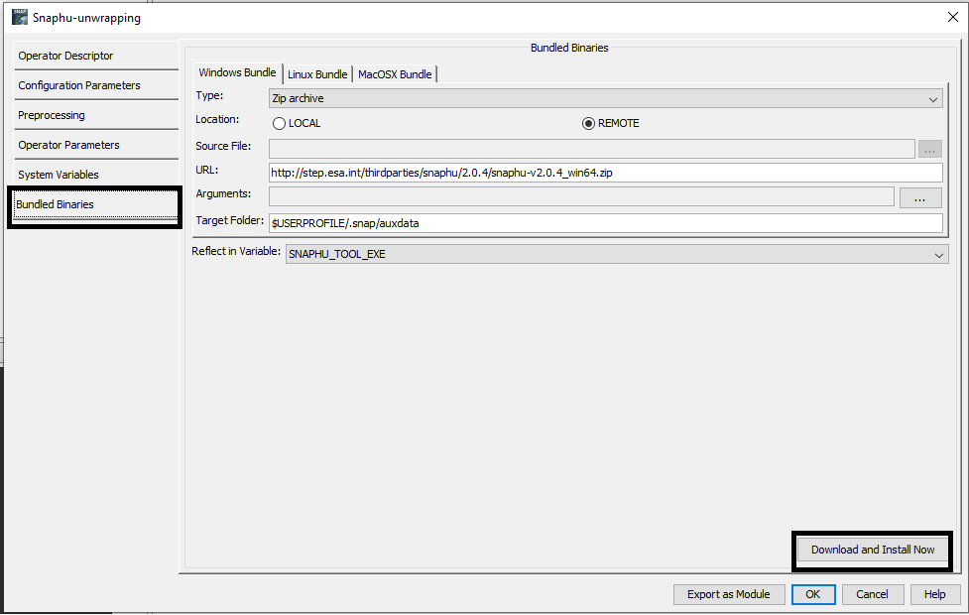Screen dimensions: 969x615
Task: Open the Operator Parameters section
Action: pyautogui.click(x=96, y=145)
